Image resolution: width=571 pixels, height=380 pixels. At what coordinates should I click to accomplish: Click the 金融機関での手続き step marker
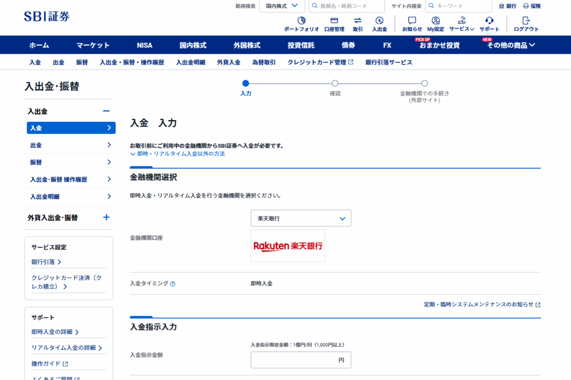424,83
